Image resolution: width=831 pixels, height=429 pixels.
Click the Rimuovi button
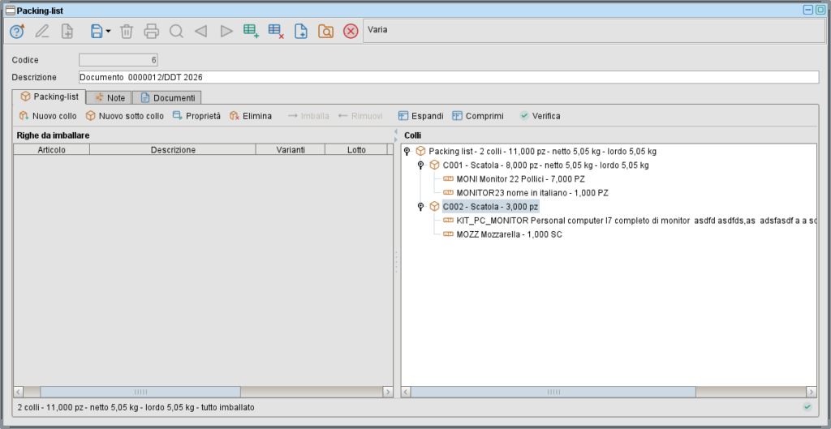[360, 115]
